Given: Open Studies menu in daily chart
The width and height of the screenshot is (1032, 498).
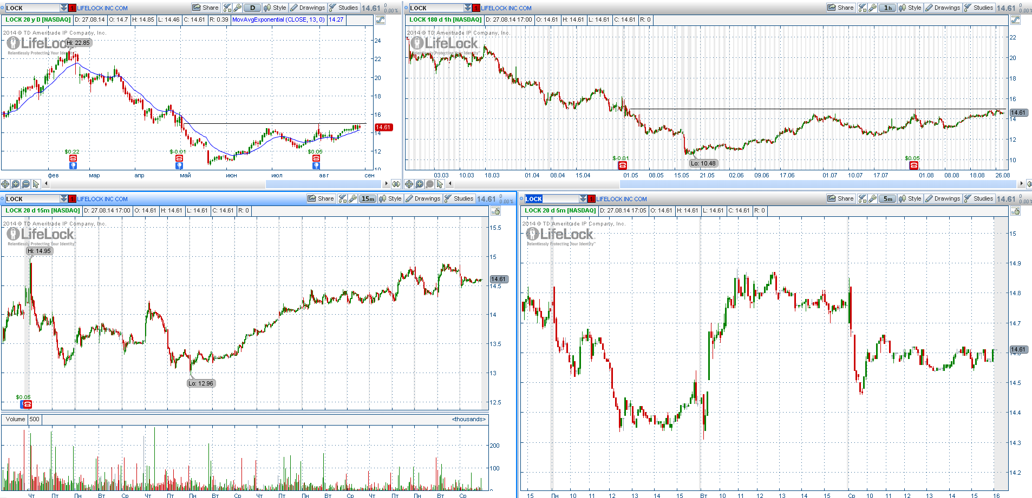Looking at the screenshot, I should point(344,8).
